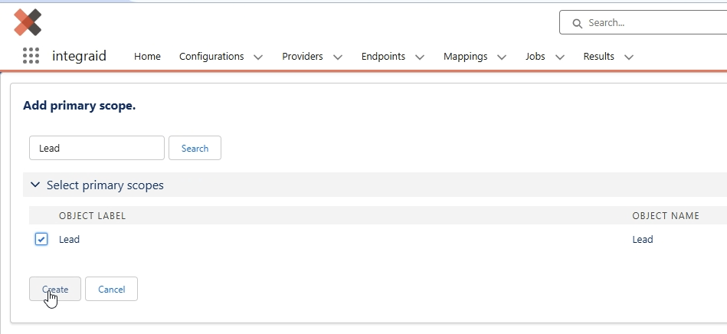
Task: Open the Configurations tab
Action: (x=211, y=56)
